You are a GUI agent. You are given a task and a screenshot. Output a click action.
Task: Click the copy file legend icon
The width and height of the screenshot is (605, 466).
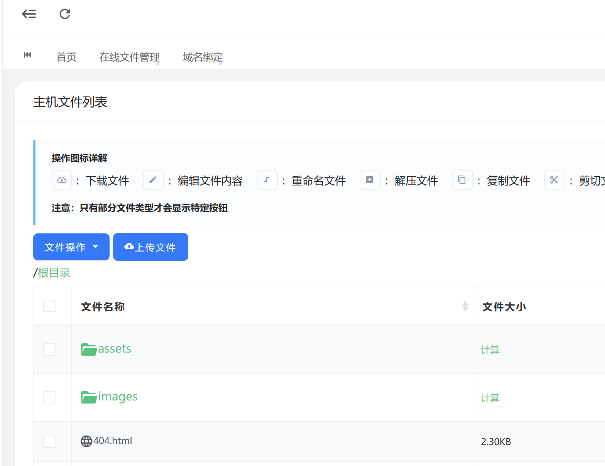coord(462,180)
